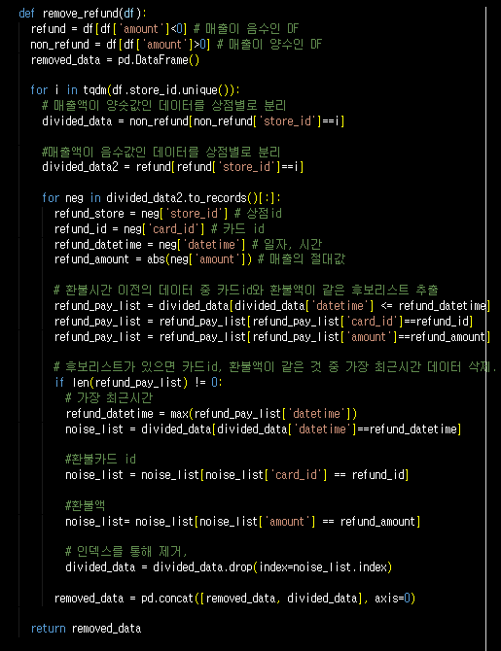Click the comment '# 인덱스를 통해 제거,'
This screenshot has height=651, width=501.
click(x=126, y=551)
